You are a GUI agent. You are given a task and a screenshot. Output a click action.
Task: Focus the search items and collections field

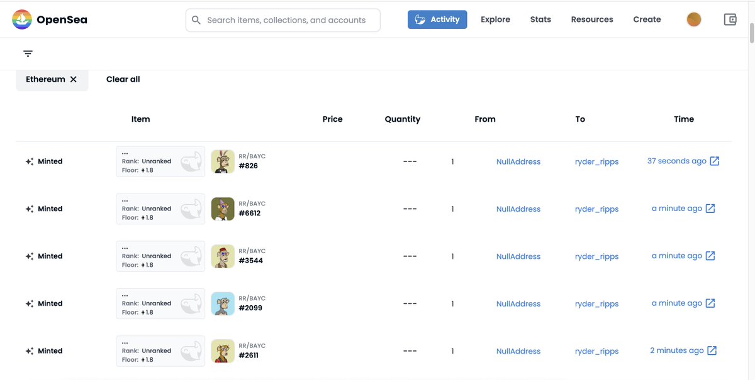[283, 20]
